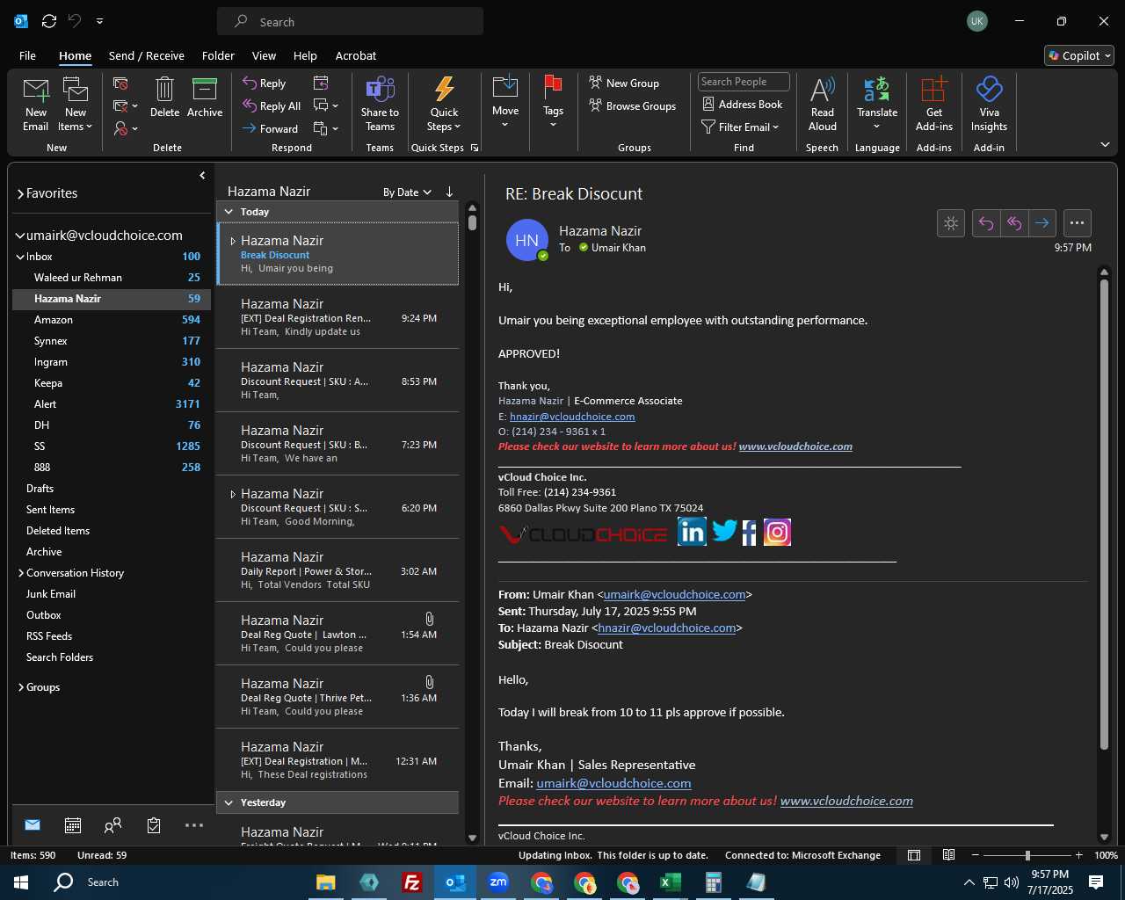The image size is (1125, 900).
Task: Collapse the ribbon with the chevron
Action: (1105, 144)
